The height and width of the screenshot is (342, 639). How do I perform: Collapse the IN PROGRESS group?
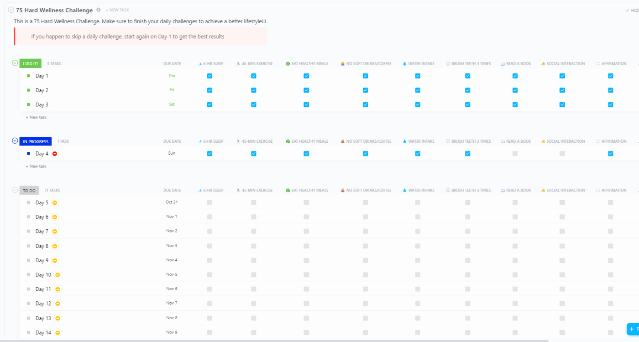point(15,141)
